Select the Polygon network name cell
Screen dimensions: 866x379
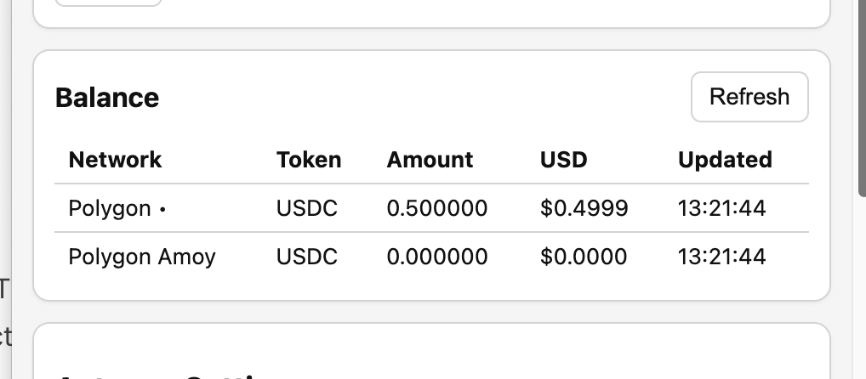point(110,208)
